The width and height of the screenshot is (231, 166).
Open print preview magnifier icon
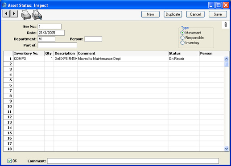click(37, 15)
